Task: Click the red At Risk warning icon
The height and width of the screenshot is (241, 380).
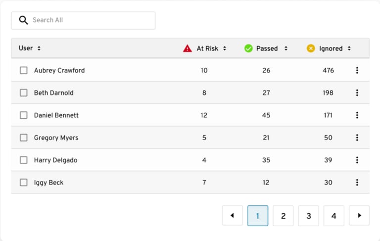Action: [188, 48]
